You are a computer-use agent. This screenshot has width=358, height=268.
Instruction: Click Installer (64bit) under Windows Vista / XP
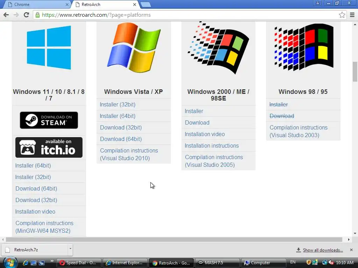tap(117, 116)
